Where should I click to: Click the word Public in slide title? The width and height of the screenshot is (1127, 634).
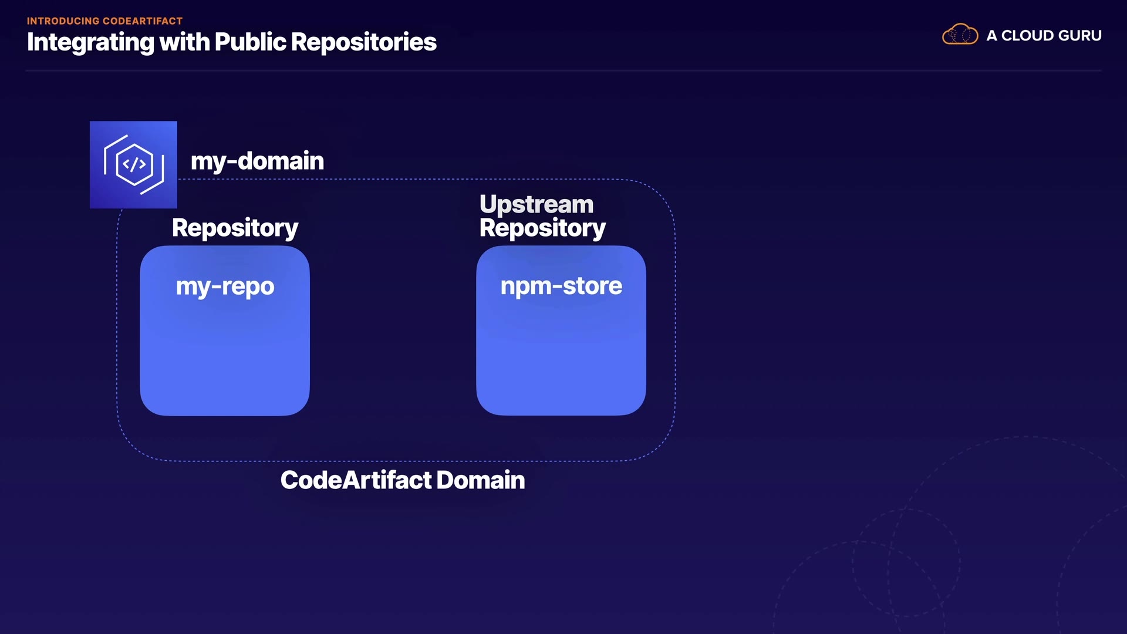[x=250, y=42]
